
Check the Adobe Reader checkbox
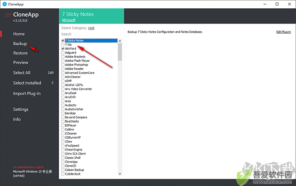(x=63, y=69)
